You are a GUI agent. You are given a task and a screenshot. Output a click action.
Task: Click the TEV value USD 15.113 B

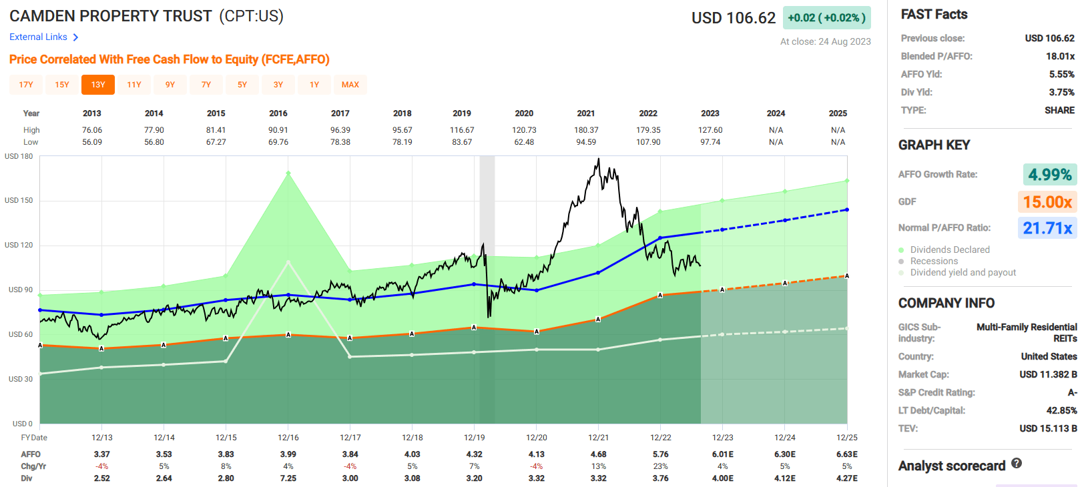[1048, 429]
